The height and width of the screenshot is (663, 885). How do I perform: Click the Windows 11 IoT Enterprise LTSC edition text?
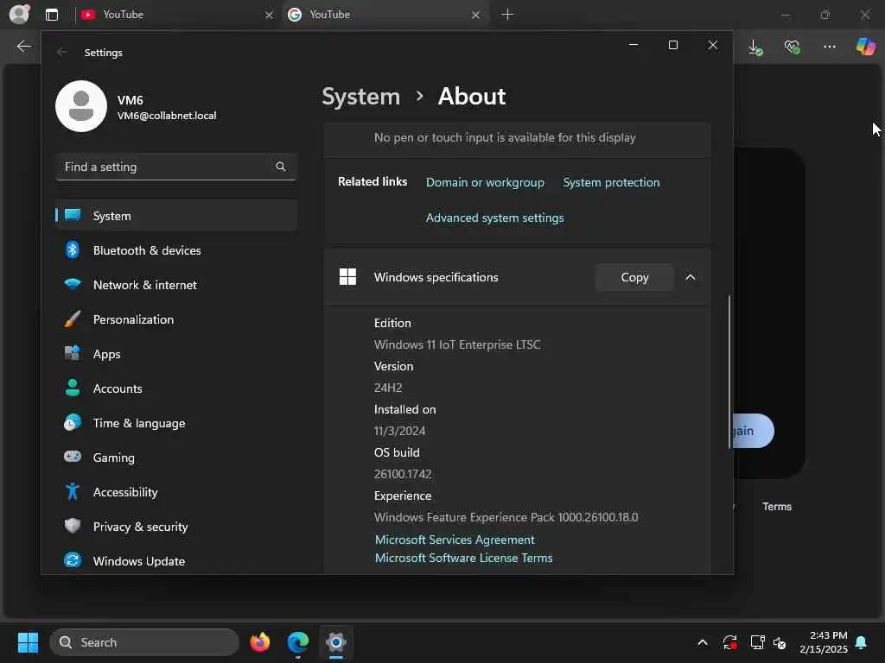(x=457, y=344)
